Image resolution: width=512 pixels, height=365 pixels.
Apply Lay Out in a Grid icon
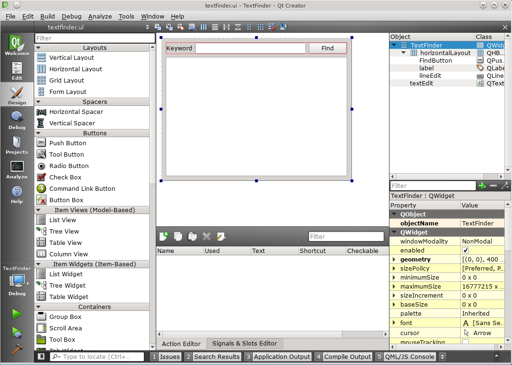(261, 27)
